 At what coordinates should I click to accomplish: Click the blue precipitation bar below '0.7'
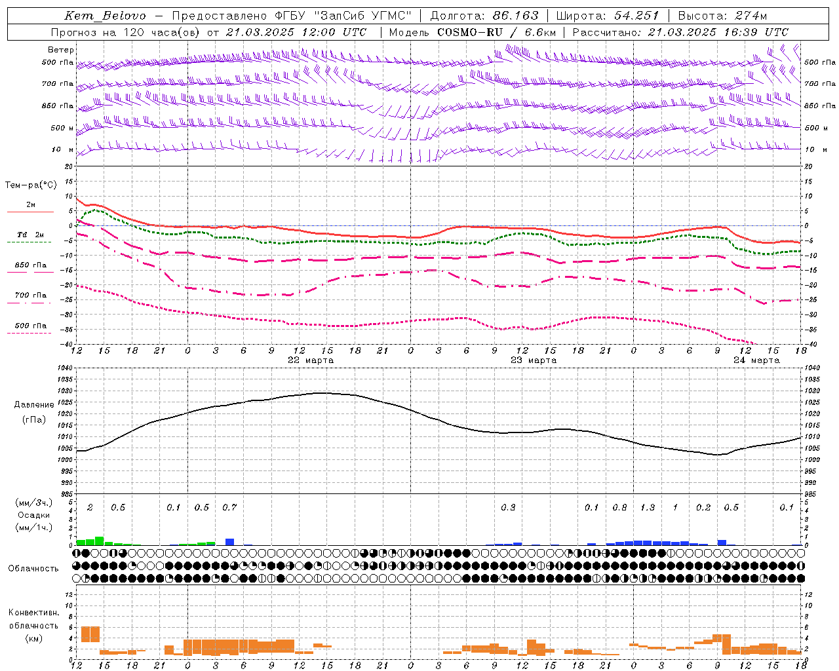pos(229,542)
